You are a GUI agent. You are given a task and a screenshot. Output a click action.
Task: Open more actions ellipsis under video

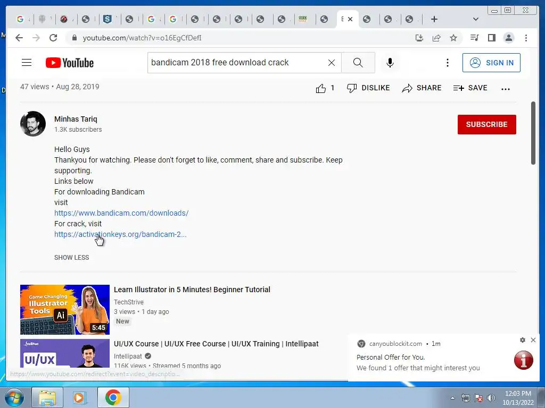click(506, 89)
